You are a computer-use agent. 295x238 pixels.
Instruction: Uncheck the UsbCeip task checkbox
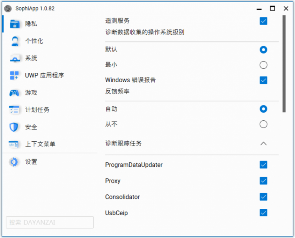[263, 213]
